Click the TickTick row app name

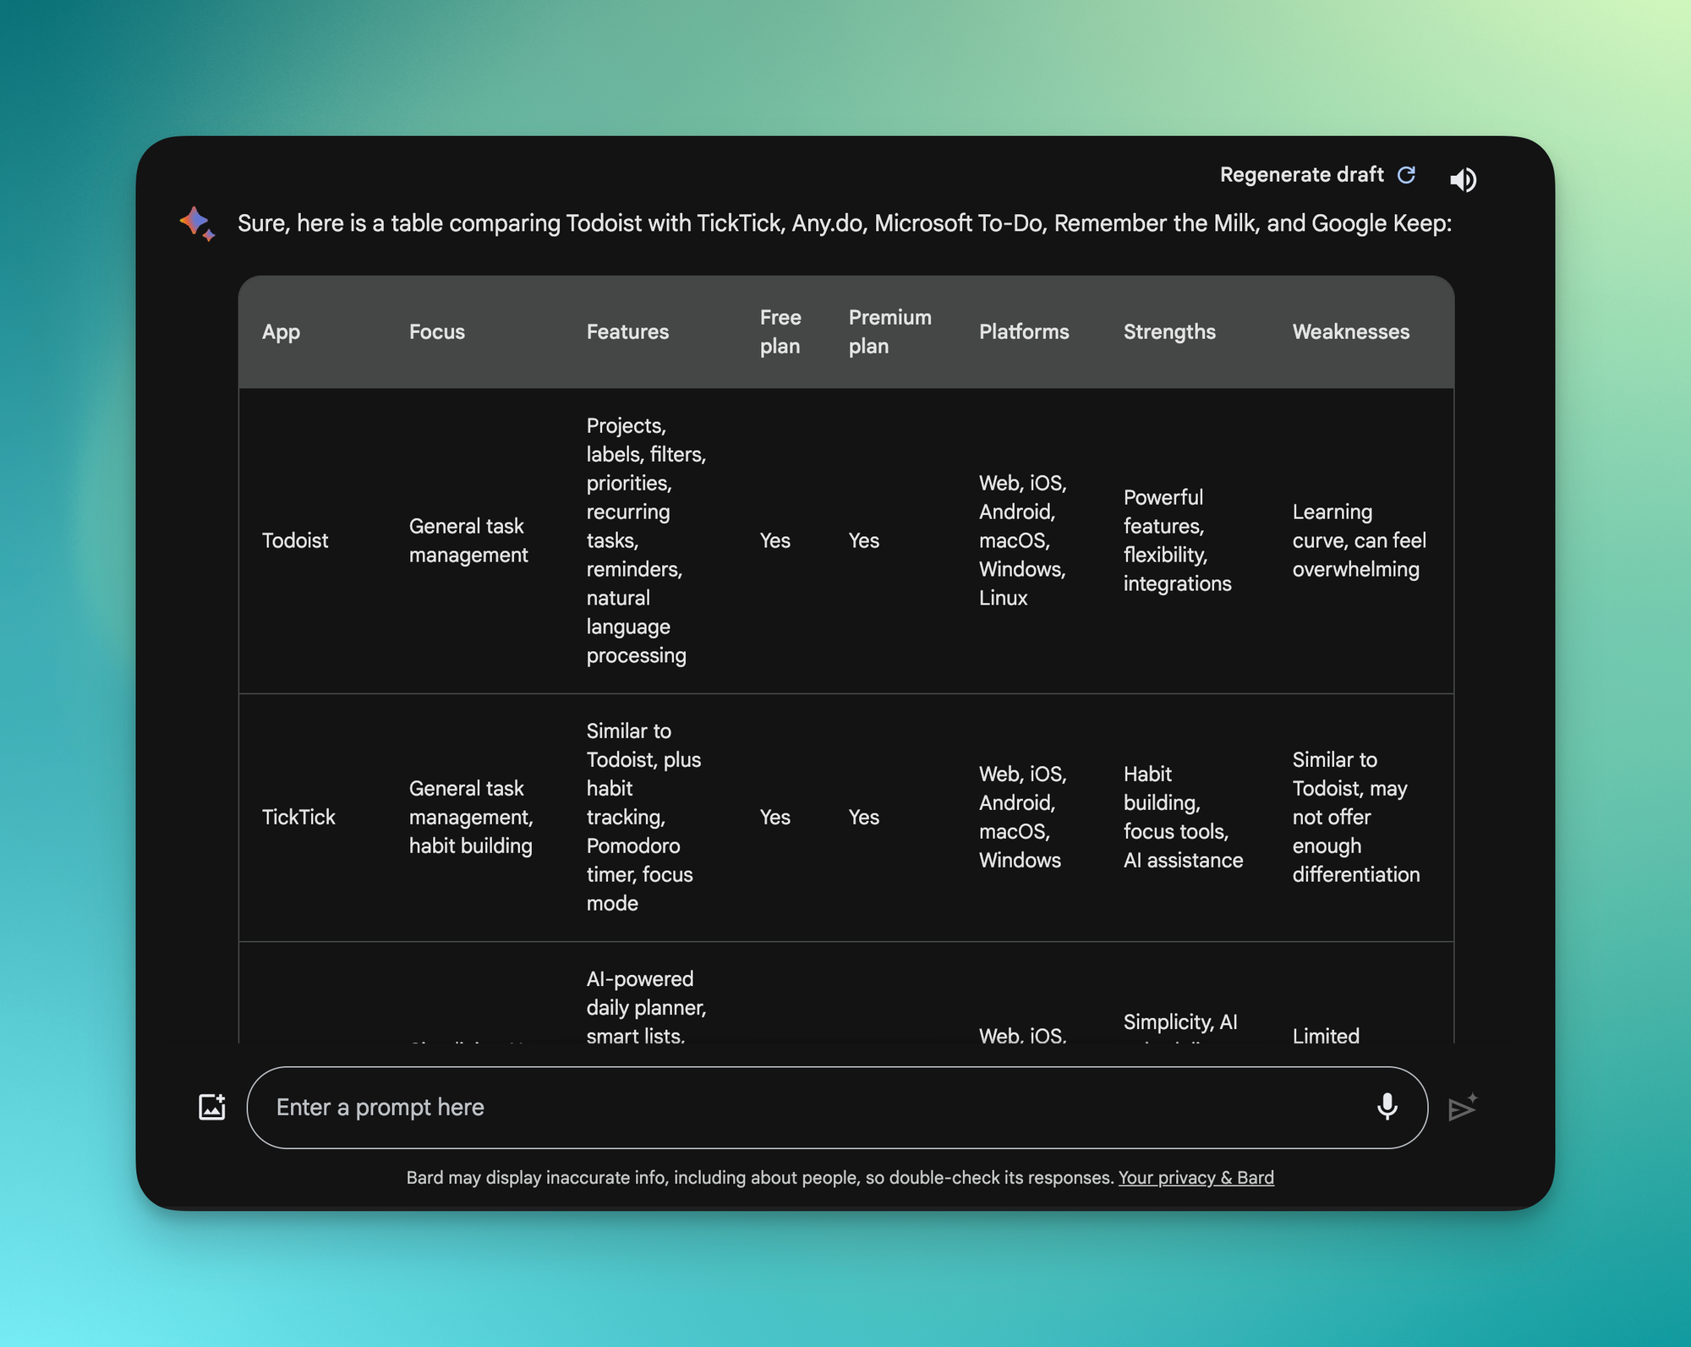(298, 818)
